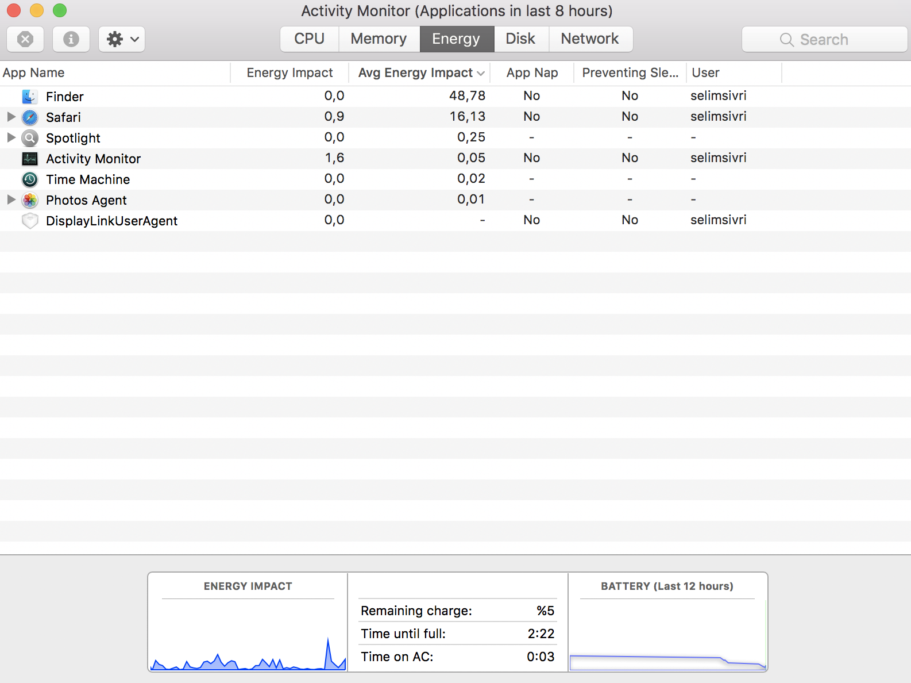Image resolution: width=911 pixels, height=683 pixels.
Task: Click the quit process (X) toolbar button
Action: tap(25, 39)
